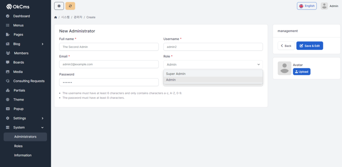342x167 pixels.
Task: Click the globe icon button in top bar
Action: (x=59, y=6)
